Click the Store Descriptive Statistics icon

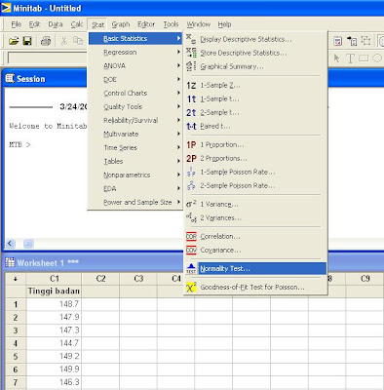(x=191, y=53)
